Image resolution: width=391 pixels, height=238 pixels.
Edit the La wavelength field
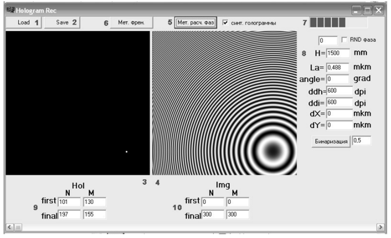pos(338,67)
